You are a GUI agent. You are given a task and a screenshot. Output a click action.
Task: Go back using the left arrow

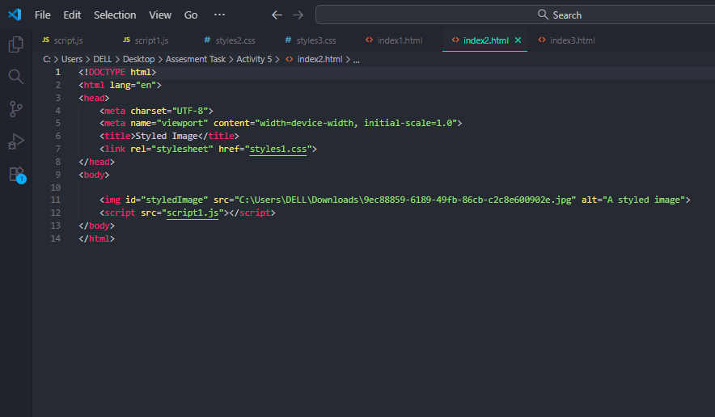277,15
